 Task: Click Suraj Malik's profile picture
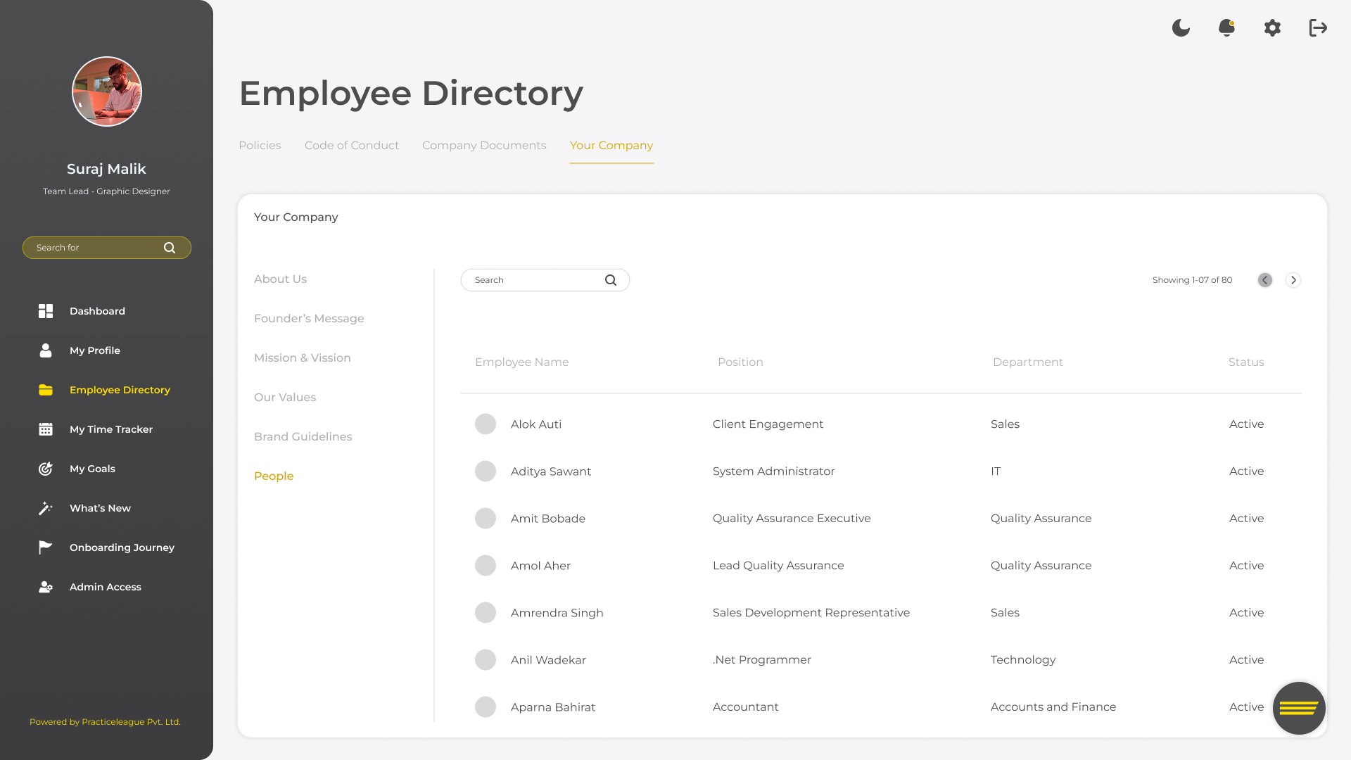107,91
